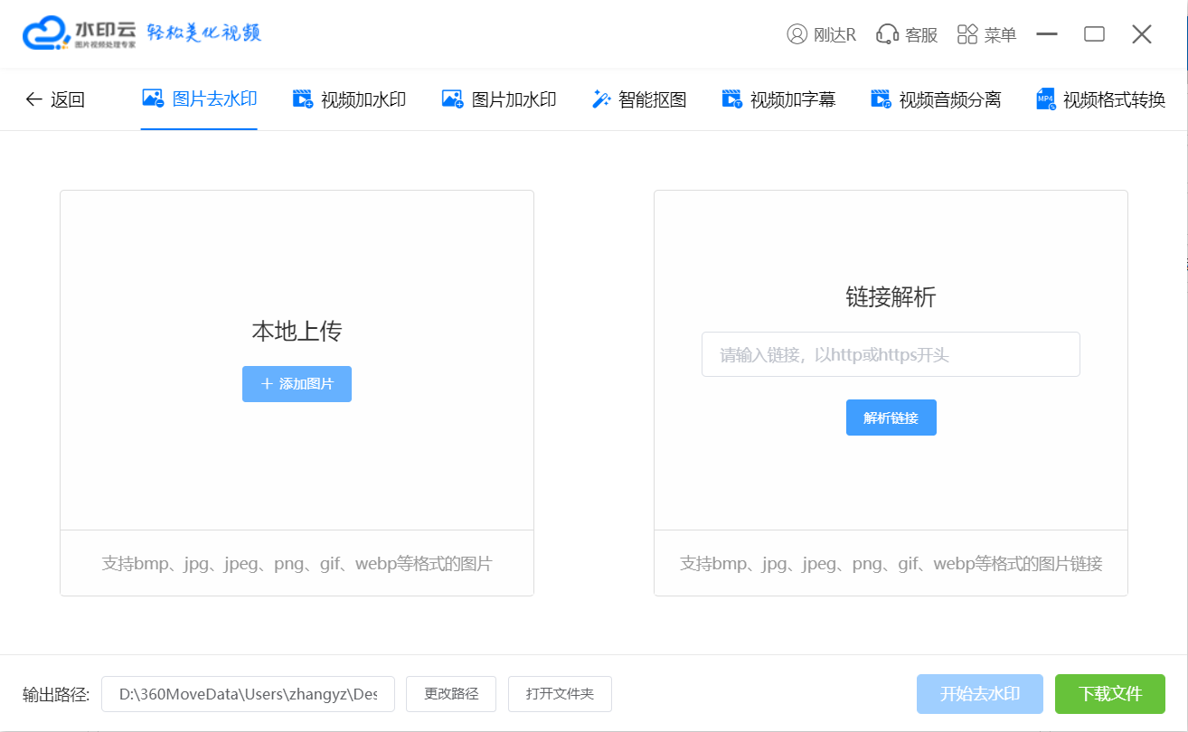Click the MP4 视频格式转换 icon

click(x=1046, y=99)
